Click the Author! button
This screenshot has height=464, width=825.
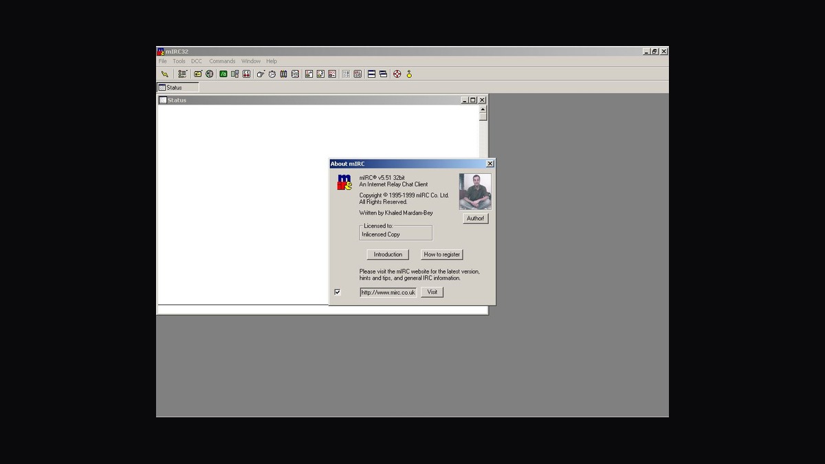(476, 219)
